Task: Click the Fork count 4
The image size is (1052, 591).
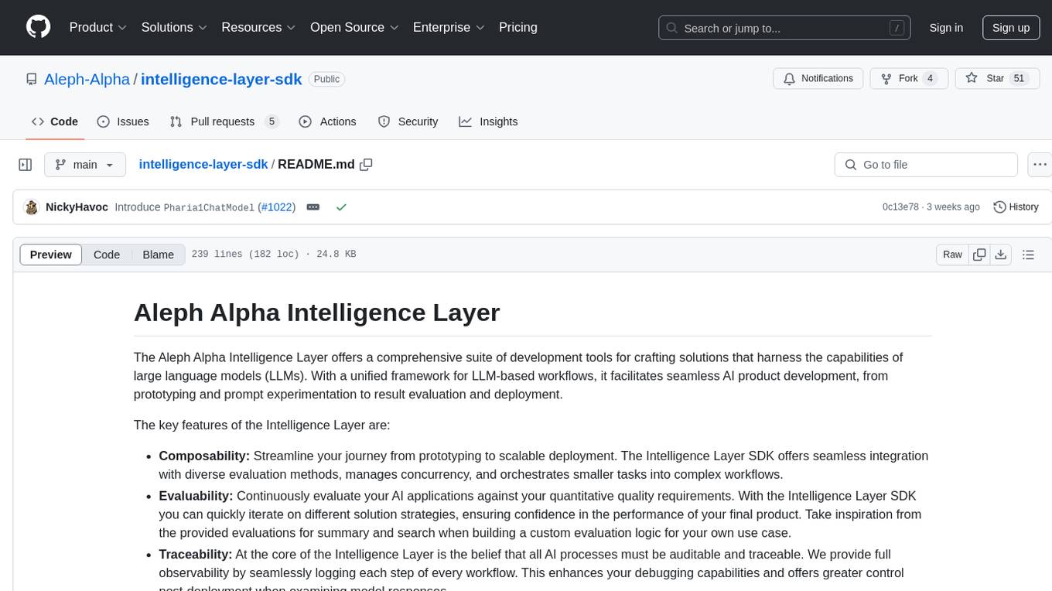Action: pyautogui.click(x=930, y=78)
